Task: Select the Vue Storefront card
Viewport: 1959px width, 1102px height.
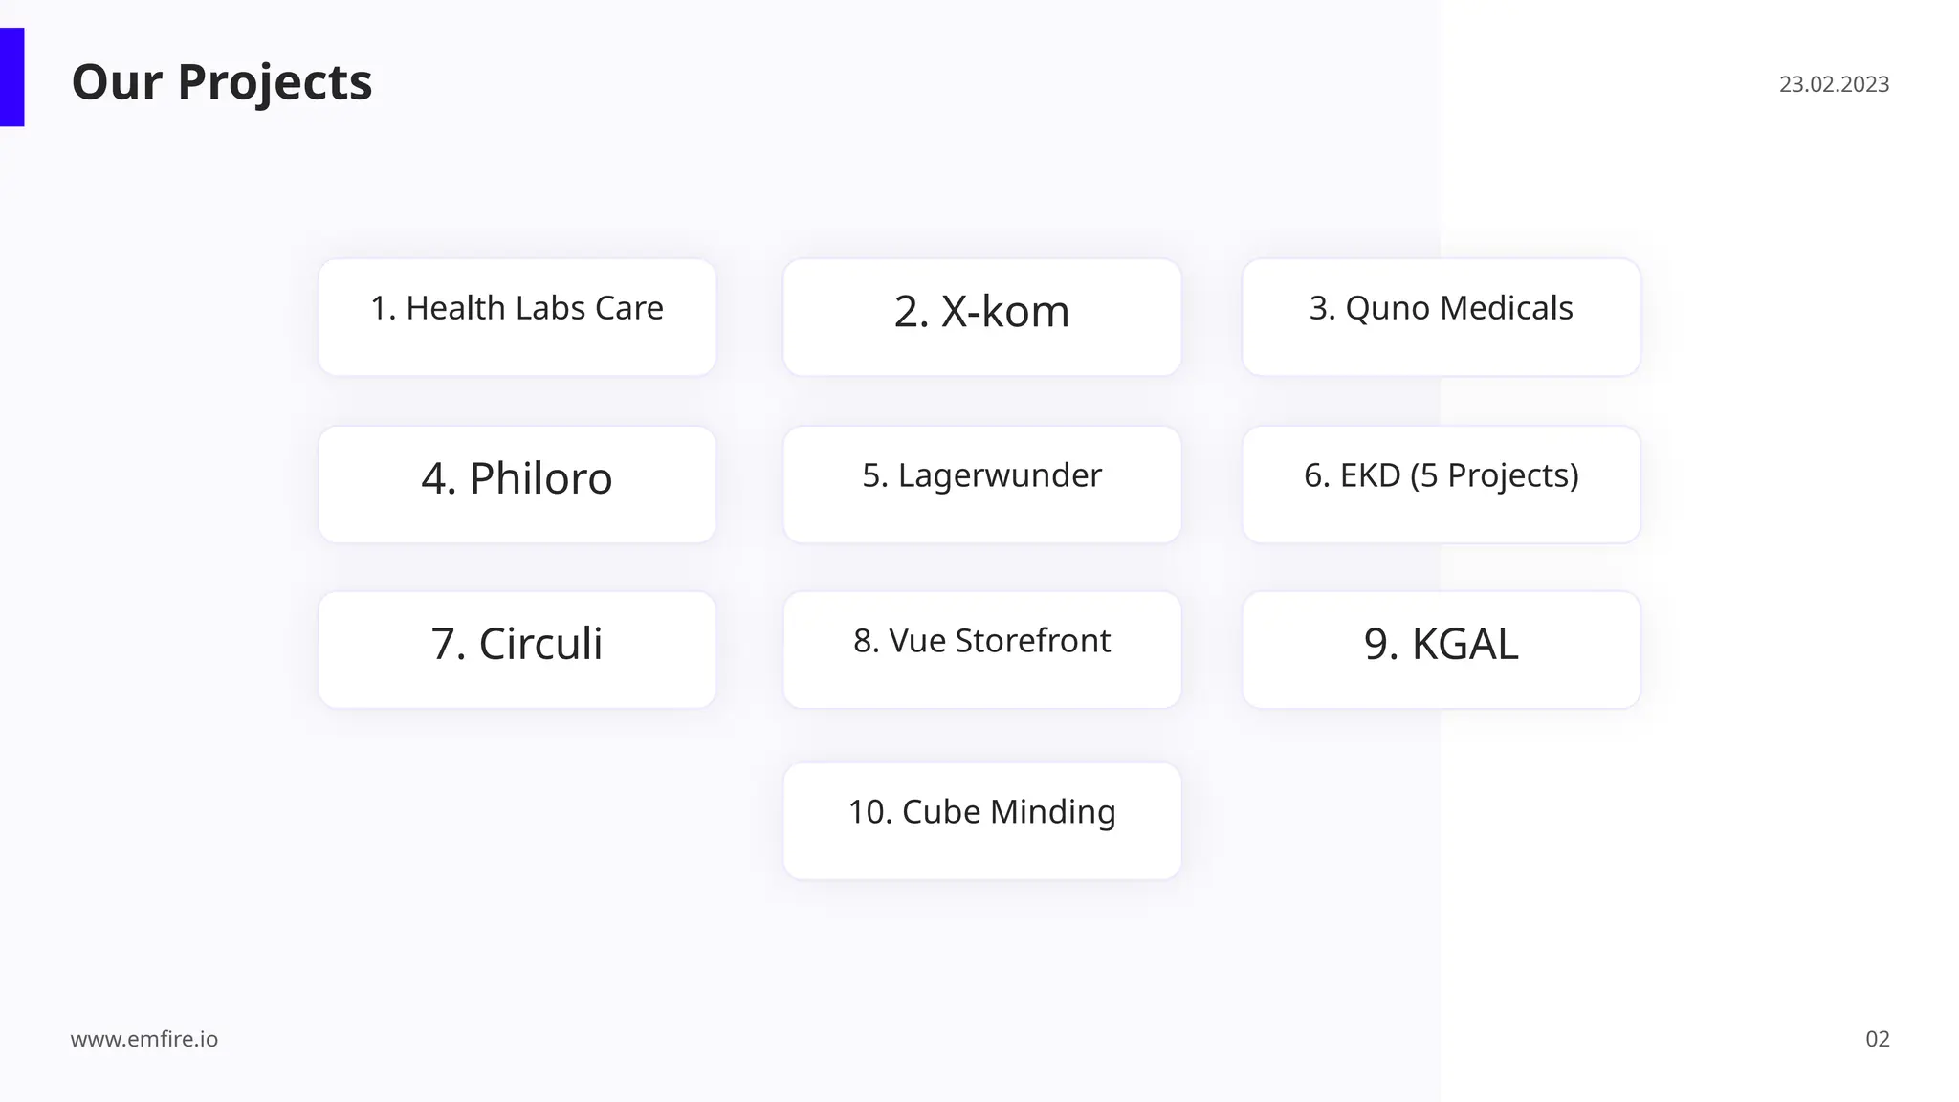Action: (x=981, y=650)
